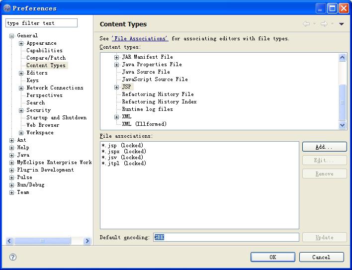Screen dimensions: 352x270
Task: Open the view menu triangle in header
Action: (341, 24)
